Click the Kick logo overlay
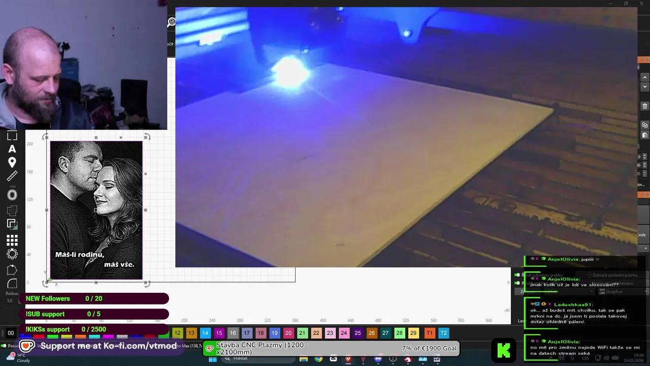Viewport: 650px width, 366px height. (x=503, y=350)
